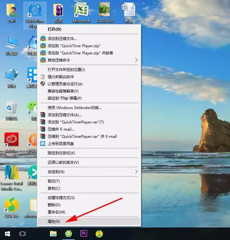This screenshot has height=240, width=230.
Task: Choose 强力卸载此软件
Action: pos(89,77)
